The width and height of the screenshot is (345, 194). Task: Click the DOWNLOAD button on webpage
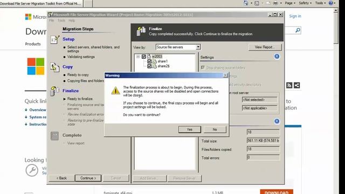click(277, 192)
